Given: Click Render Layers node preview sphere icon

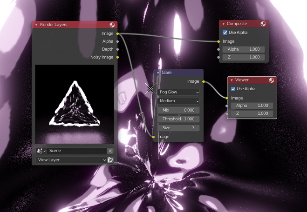Looking at the screenshot, I should tap(112, 25).
